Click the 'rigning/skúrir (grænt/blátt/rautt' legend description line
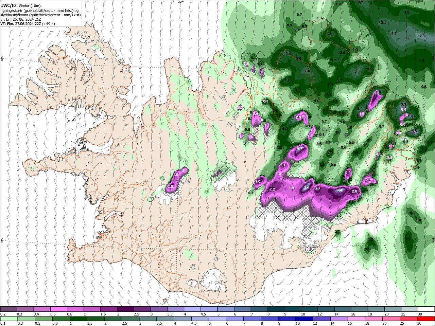The width and height of the screenshot is (435, 326). 39,11
